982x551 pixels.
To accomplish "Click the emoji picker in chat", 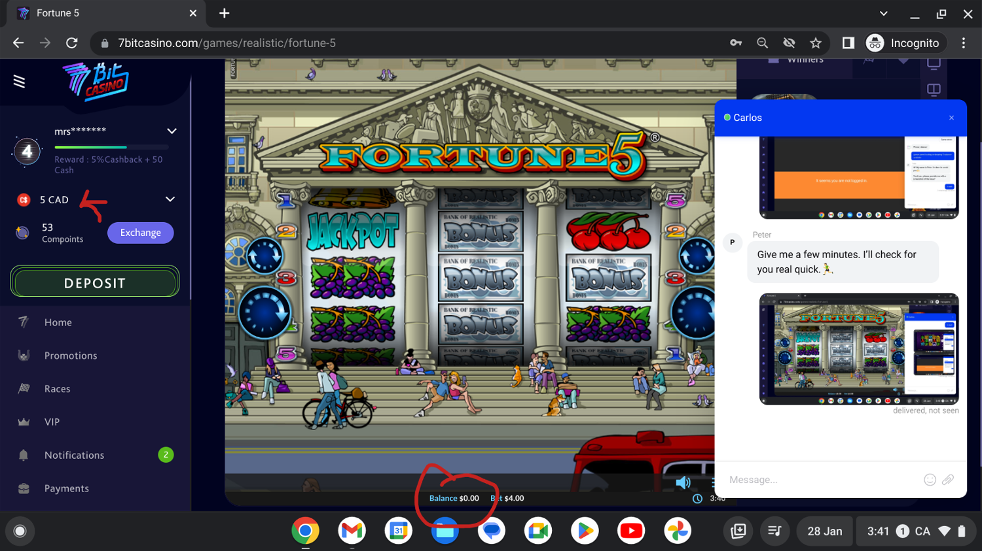I will 929,480.
